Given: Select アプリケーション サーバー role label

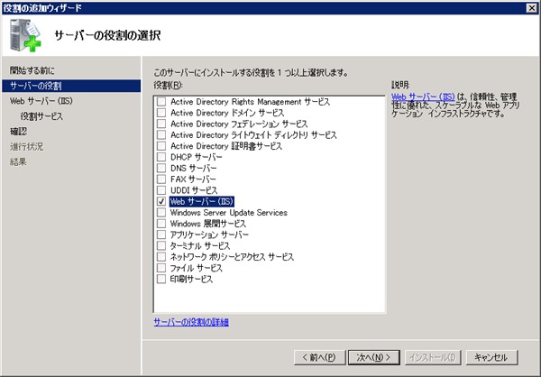Looking at the screenshot, I should pos(209,234).
